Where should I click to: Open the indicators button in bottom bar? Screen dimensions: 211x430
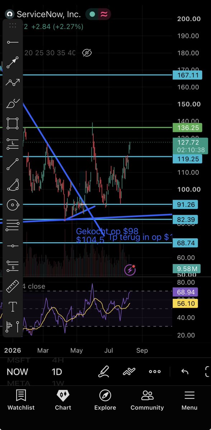pyautogui.click(x=129, y=372)
